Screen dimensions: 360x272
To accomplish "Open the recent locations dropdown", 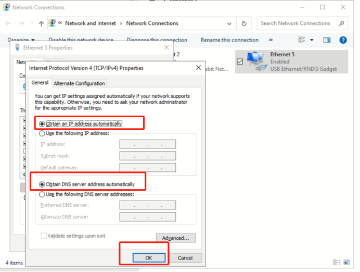I will 32,23.
